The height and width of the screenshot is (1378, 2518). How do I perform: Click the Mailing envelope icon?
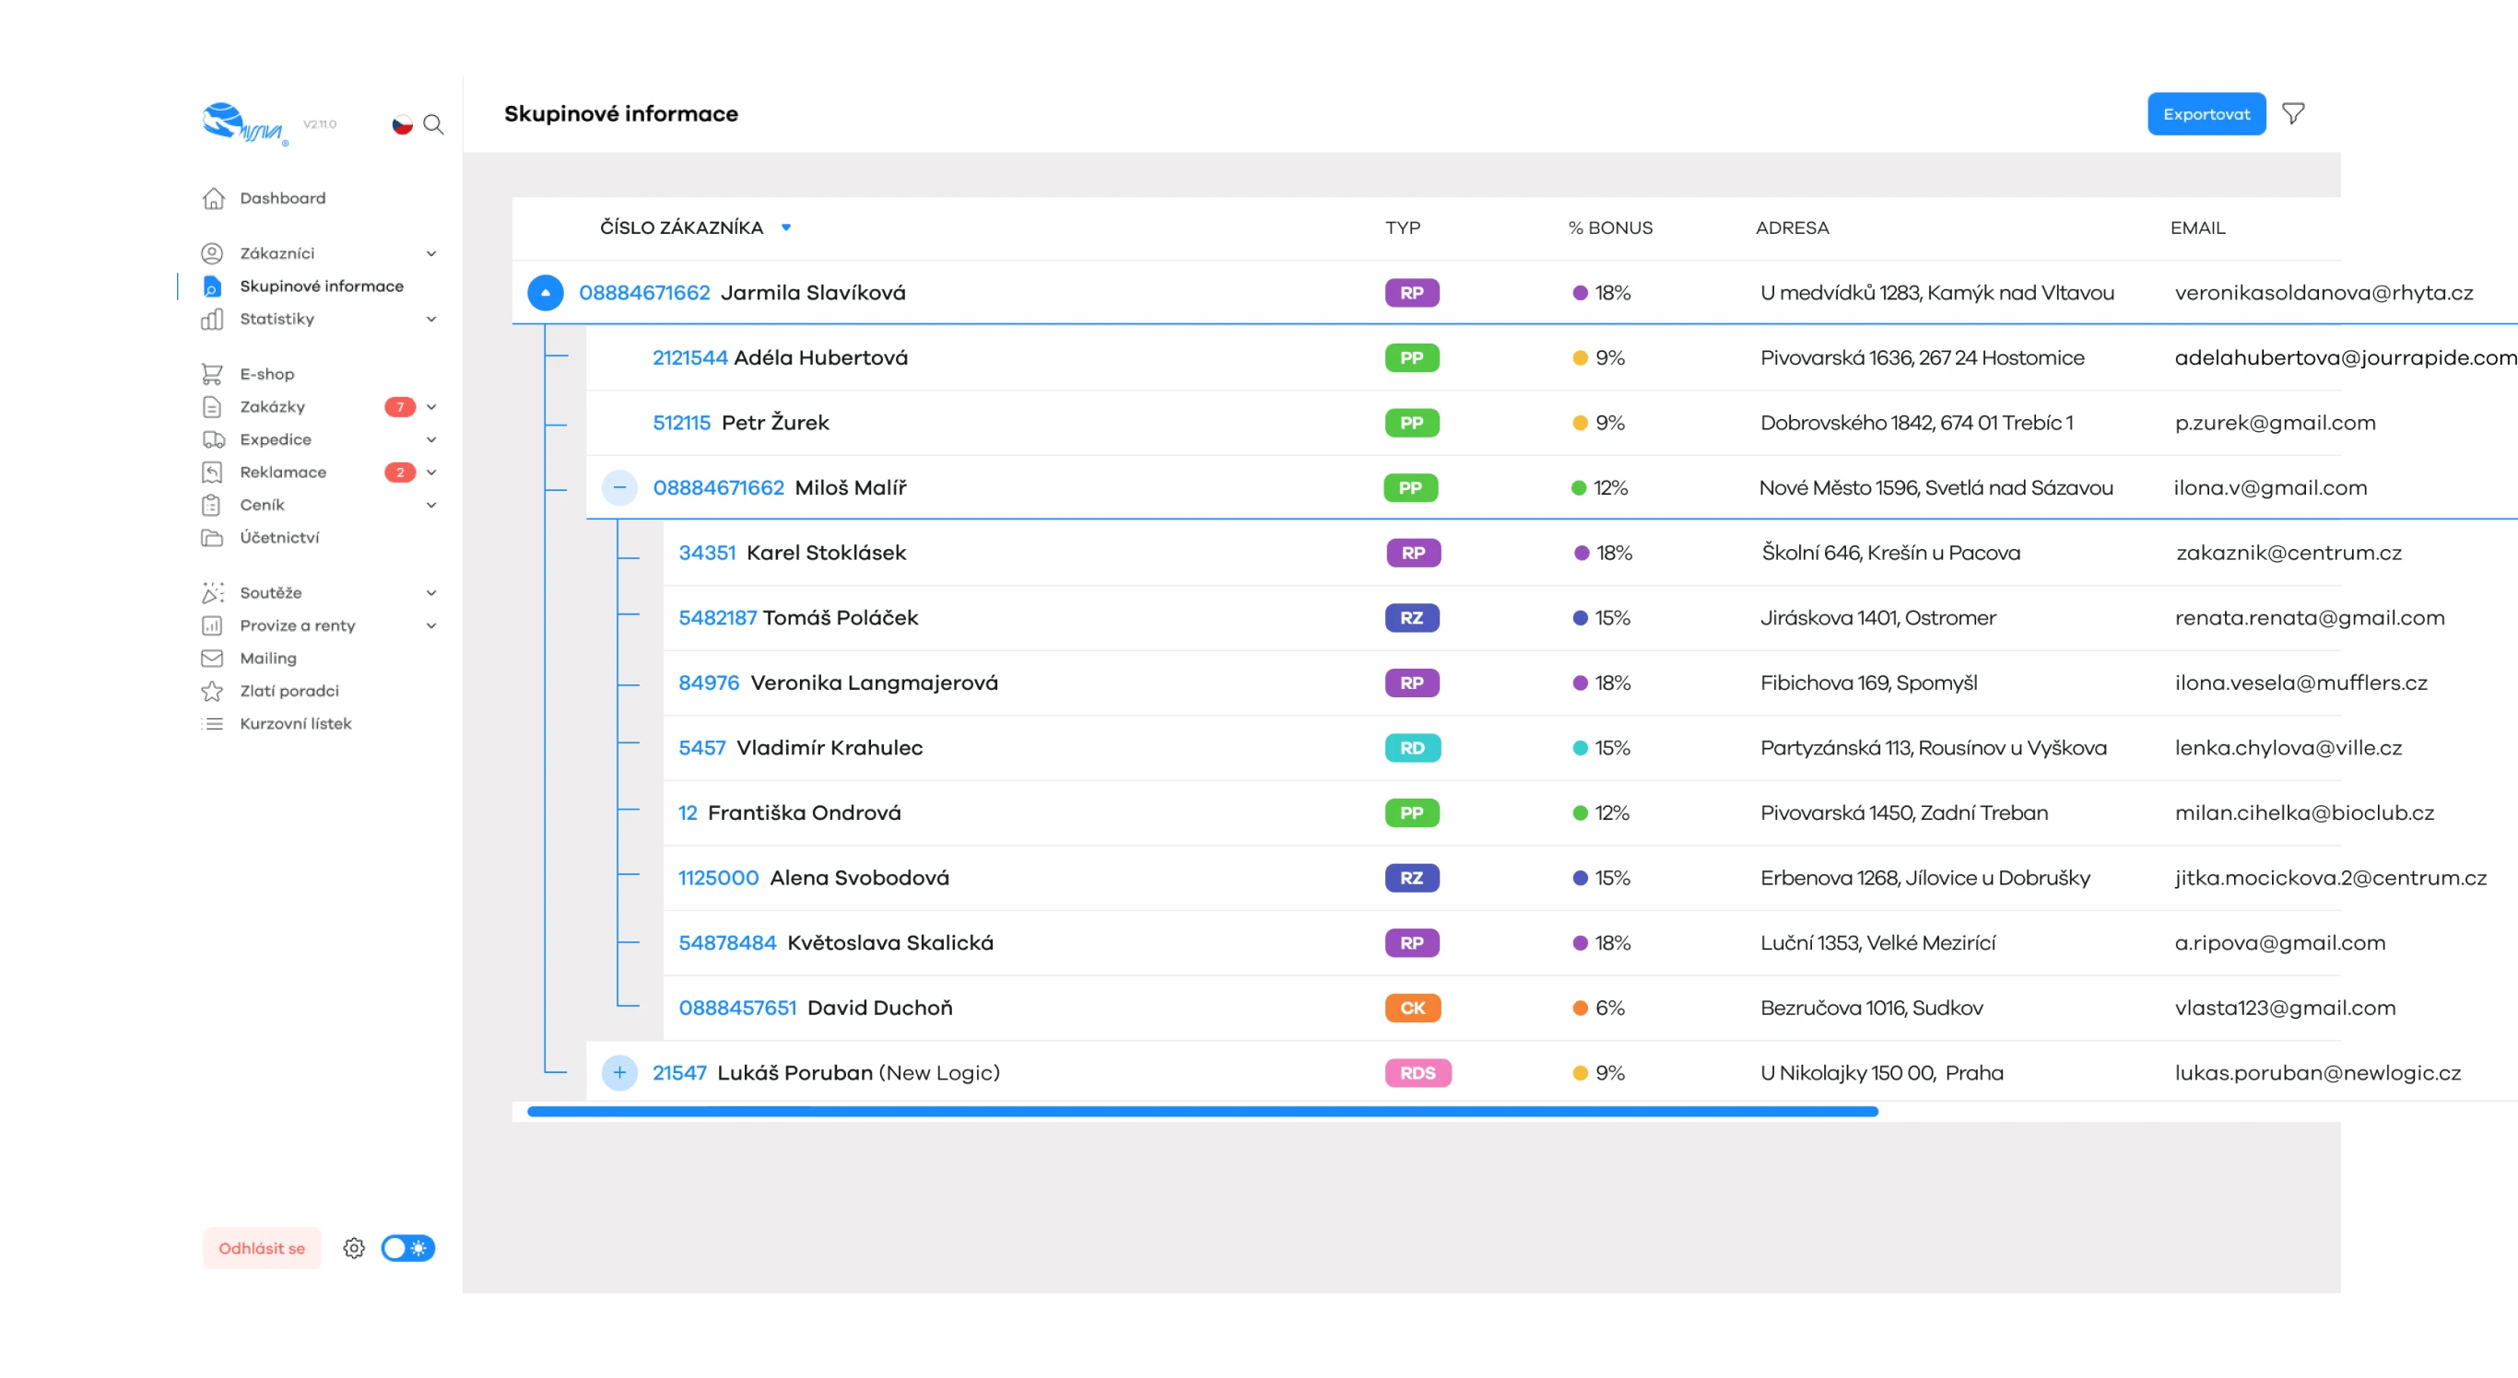pos(212,659)
